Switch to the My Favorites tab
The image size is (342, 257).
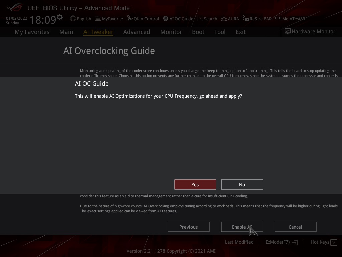coord(32,32)
